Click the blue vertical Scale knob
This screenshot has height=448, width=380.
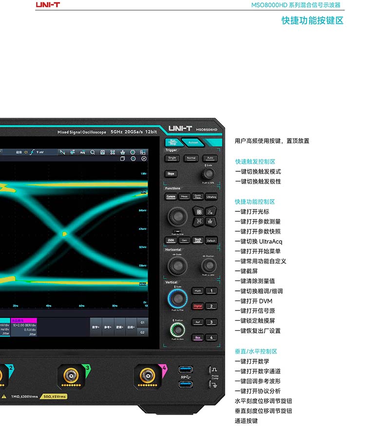click(177, 298)
